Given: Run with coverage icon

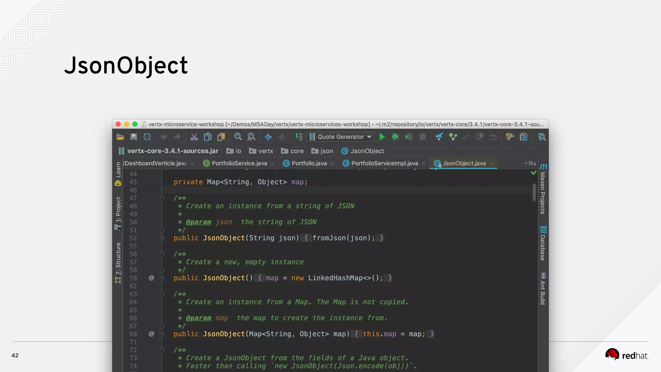Looking at the screenshot, I should tap(409, 137).
